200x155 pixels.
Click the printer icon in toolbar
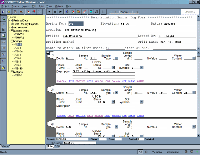[97, 12]
